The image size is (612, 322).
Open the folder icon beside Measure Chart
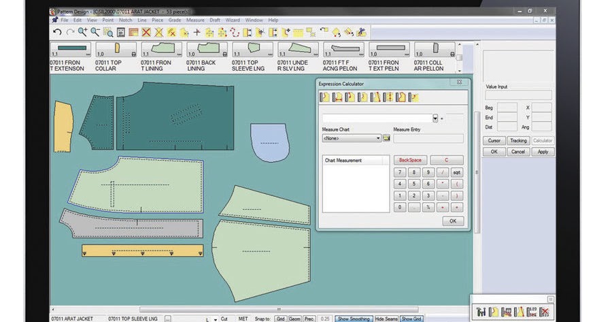pos(386,138)
